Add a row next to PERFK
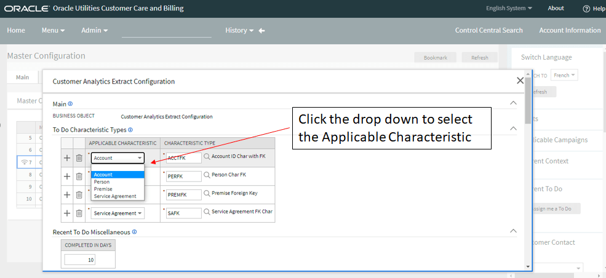Screen dimensions: 606x278 [x=67, y=177]
